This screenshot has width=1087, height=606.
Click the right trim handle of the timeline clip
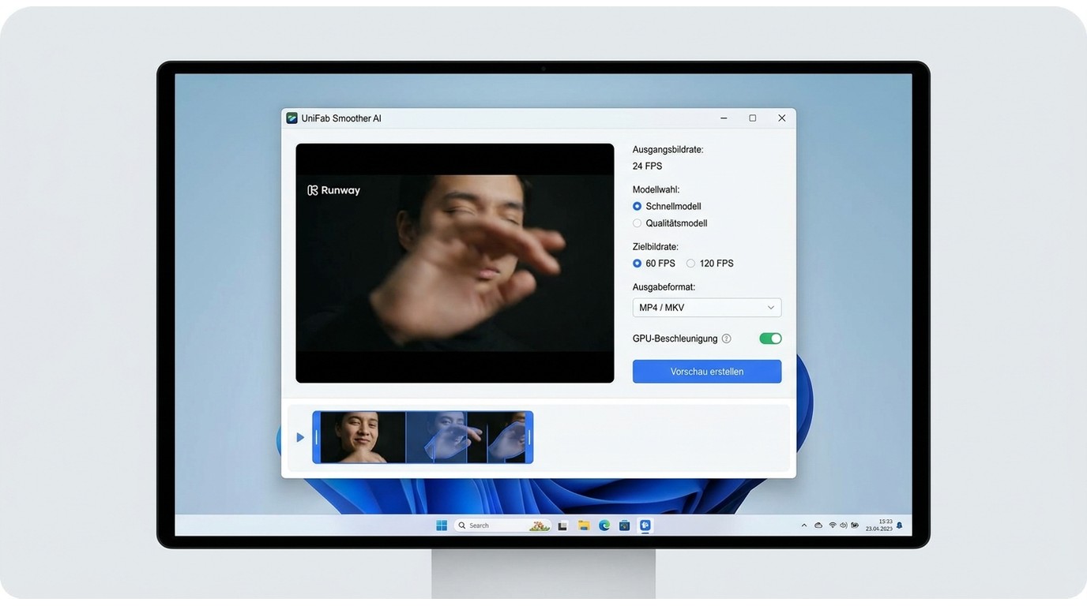pyautogui.click(x=529, y=437)
